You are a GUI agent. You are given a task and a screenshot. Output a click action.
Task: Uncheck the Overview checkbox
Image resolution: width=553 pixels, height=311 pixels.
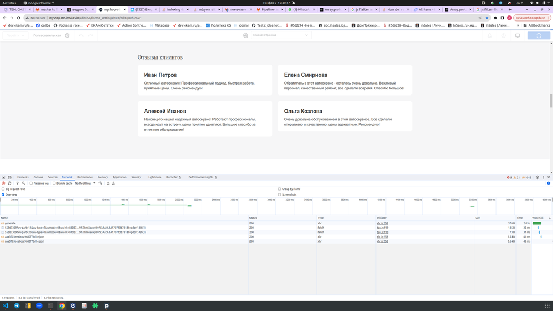tap(3, 194)
